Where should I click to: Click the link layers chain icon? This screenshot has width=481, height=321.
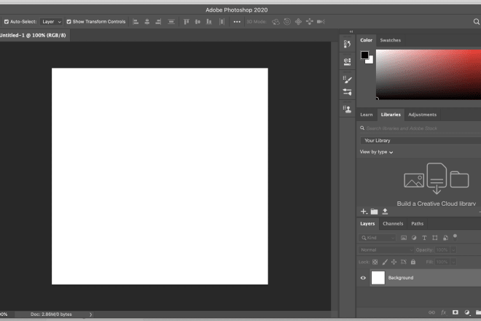pos(431,312)
